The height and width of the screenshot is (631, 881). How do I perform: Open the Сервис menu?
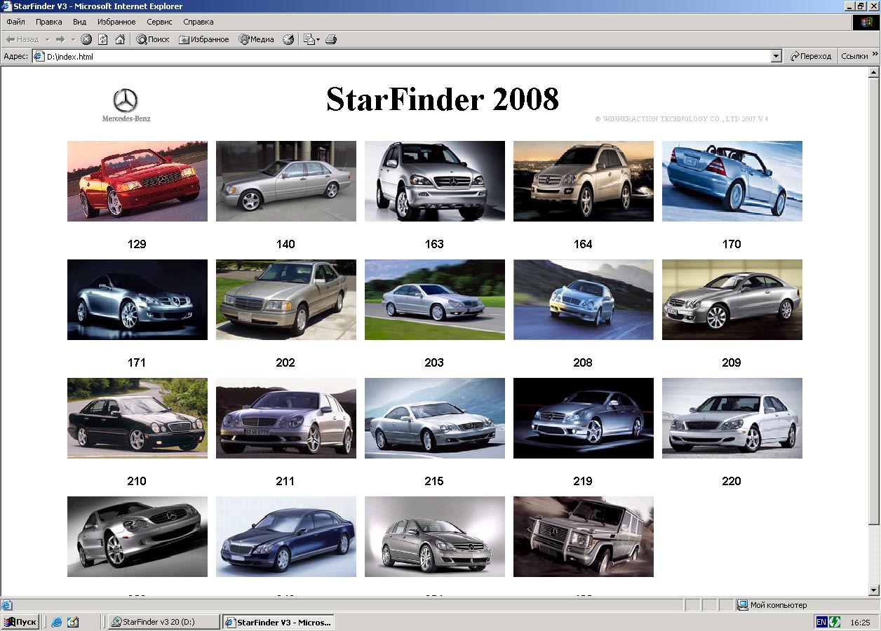point(159,22)
